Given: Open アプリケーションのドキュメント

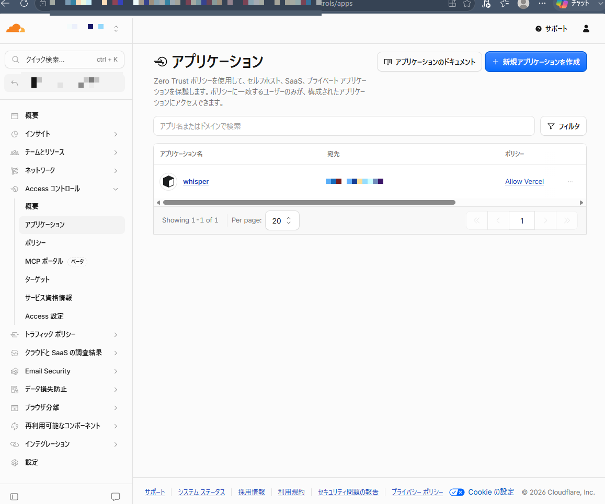Looking at the screenshot, I should pos(429,62).
